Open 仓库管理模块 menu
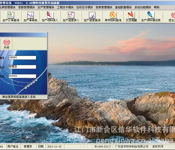 coord(7,7)
